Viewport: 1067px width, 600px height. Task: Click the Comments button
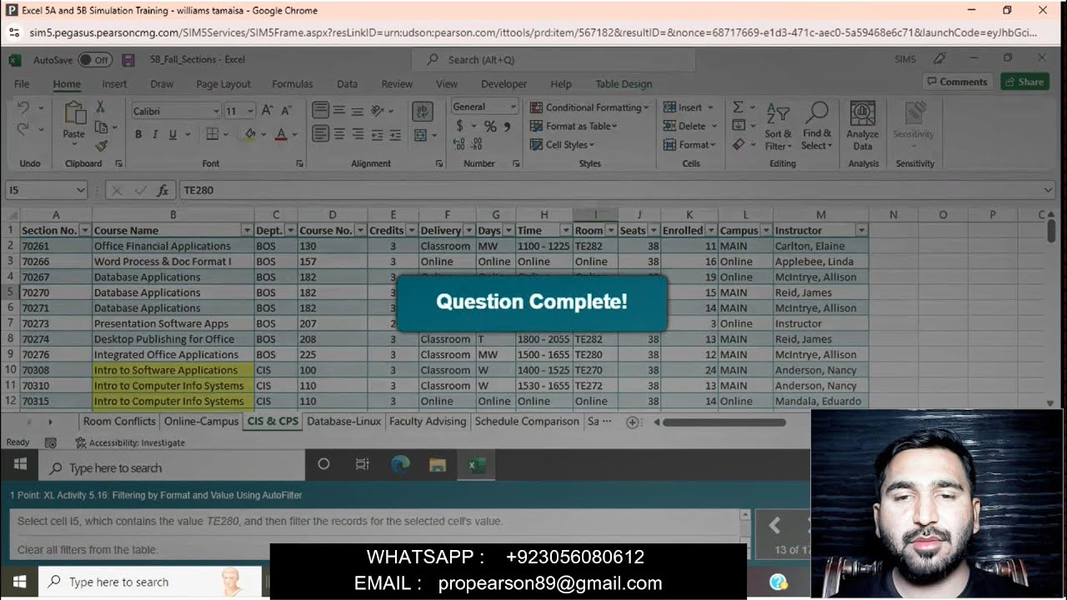(956, 82)
